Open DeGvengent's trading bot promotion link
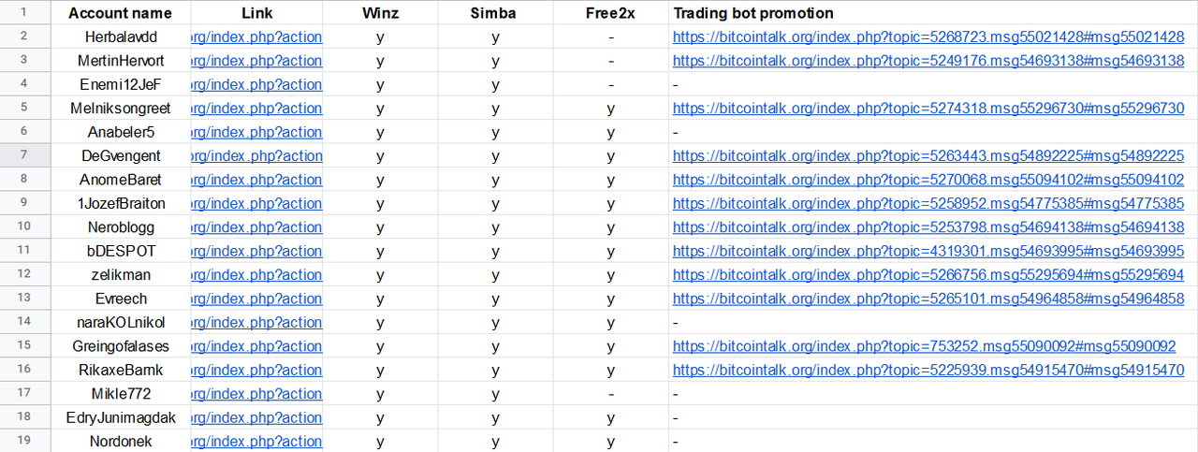This screenshot has height=452, width=1198. [x=928, y=156]
